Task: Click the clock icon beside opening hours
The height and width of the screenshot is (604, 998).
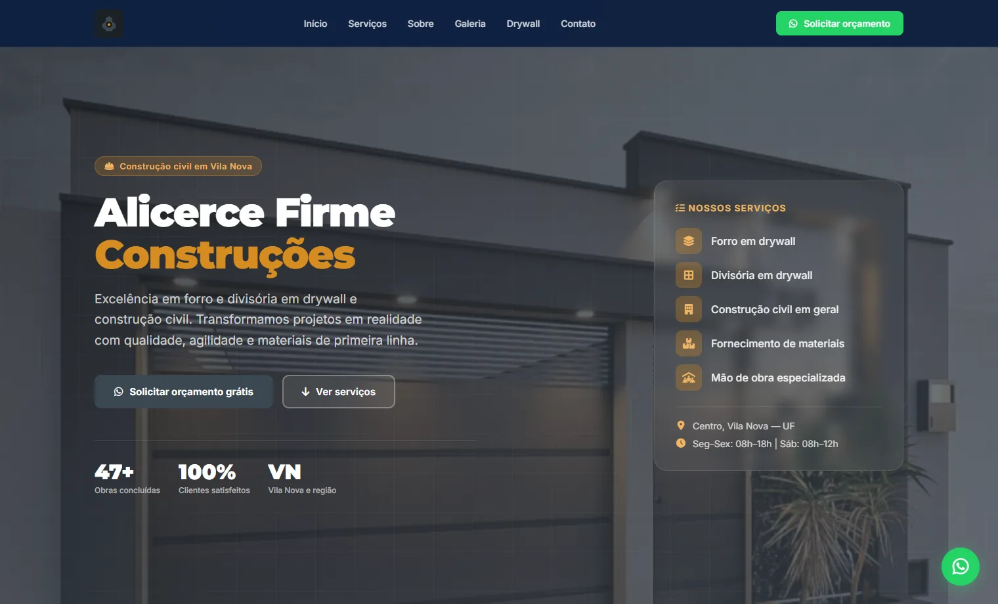Action: 681,443
